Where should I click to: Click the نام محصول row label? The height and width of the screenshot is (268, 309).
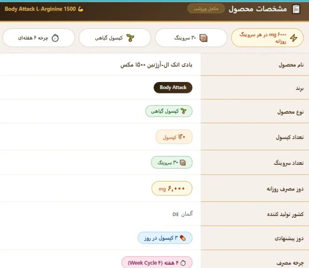[x=291, y=65]
